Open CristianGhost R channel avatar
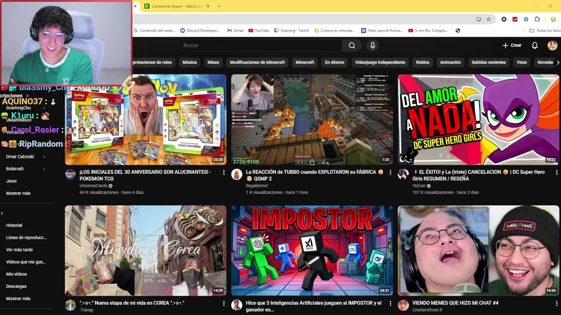Viewport: 561px width, 315px height. pos(403,305)
